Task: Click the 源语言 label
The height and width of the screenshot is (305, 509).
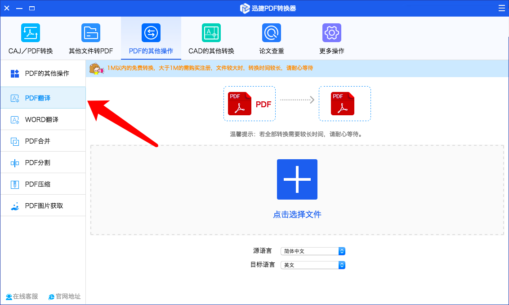Action: click(262, 251)
